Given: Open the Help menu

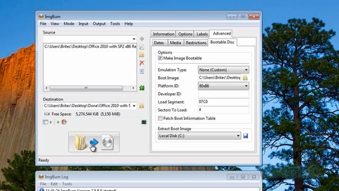Looking at the screenshot, I should 129,24.
